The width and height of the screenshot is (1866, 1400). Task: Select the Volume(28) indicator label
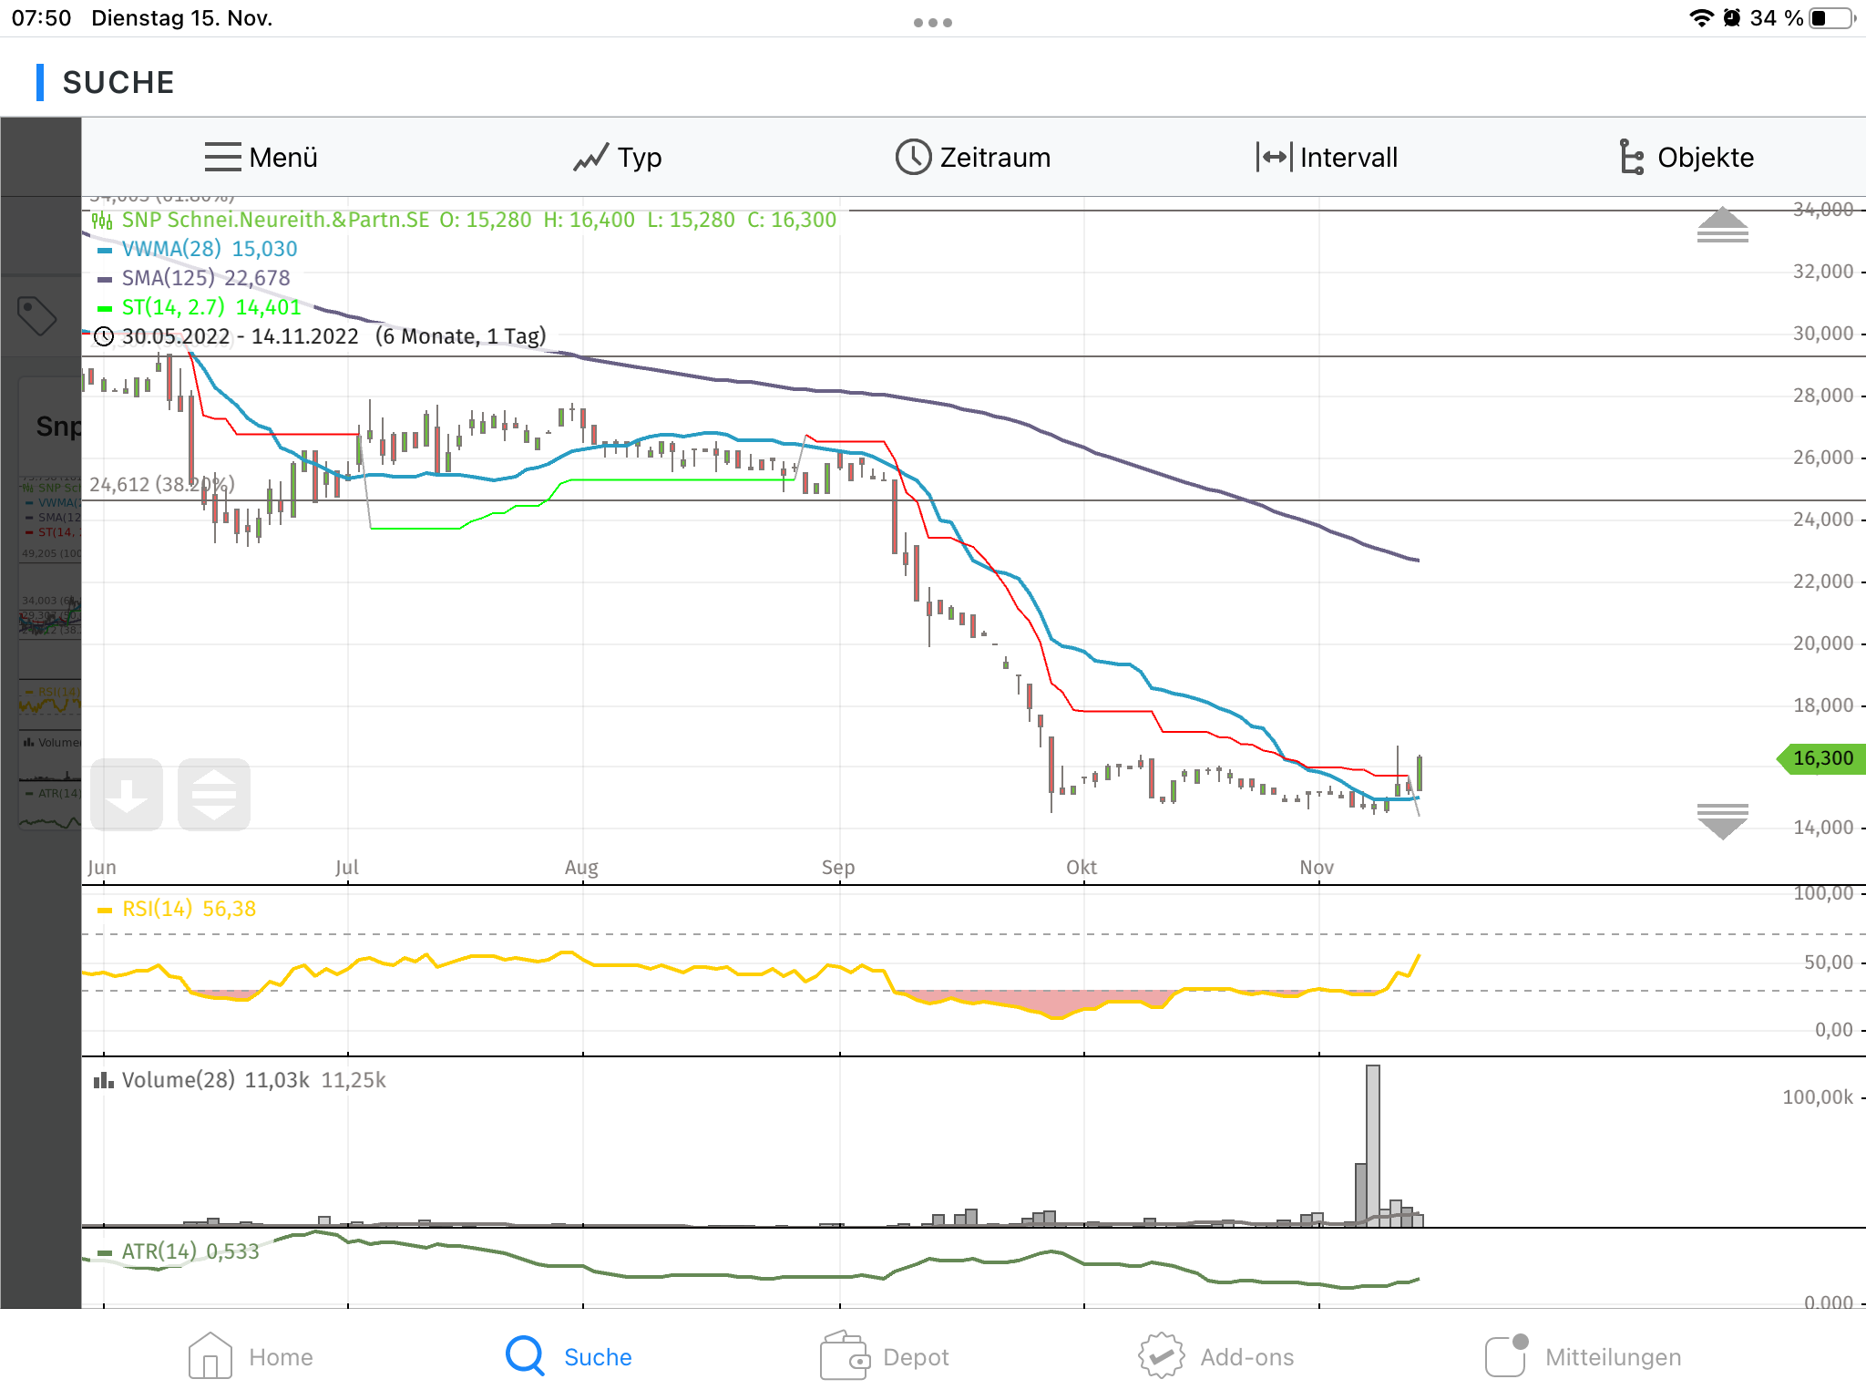178,1080
